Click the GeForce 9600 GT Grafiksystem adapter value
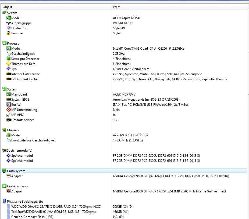The image size is (249, 219). [x=171, y=176]
